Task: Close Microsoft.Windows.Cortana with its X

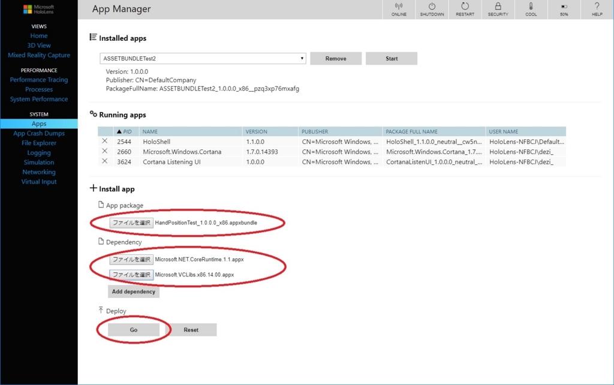Action: pyautogui.click(x=104, y=151)
